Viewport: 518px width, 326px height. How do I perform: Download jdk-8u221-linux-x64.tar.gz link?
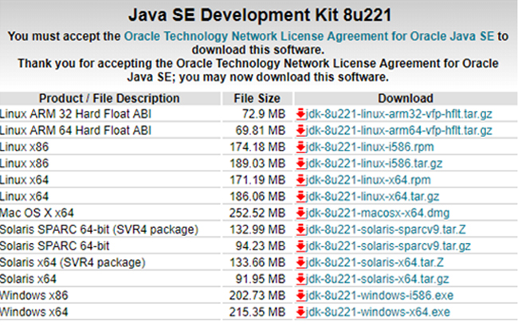373,197
